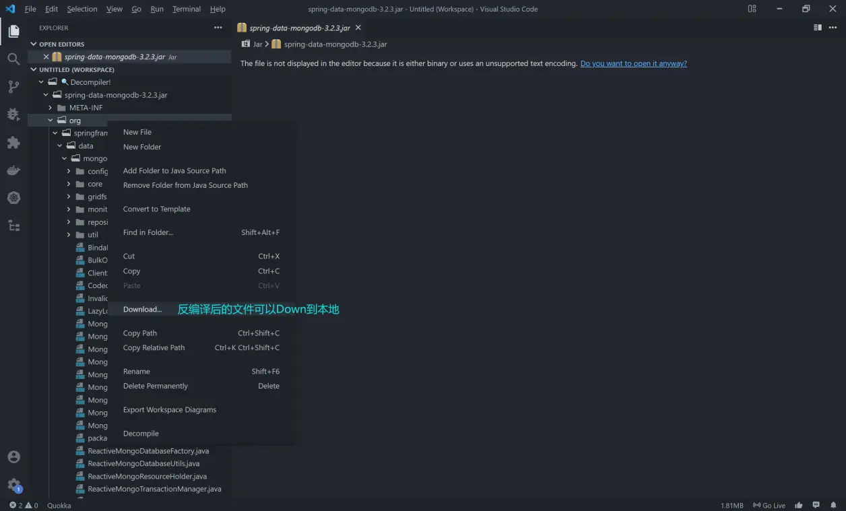Open the Accounts icon in activity bar
846x511 pixels.
pyautogui.click(x=13, y=456)
